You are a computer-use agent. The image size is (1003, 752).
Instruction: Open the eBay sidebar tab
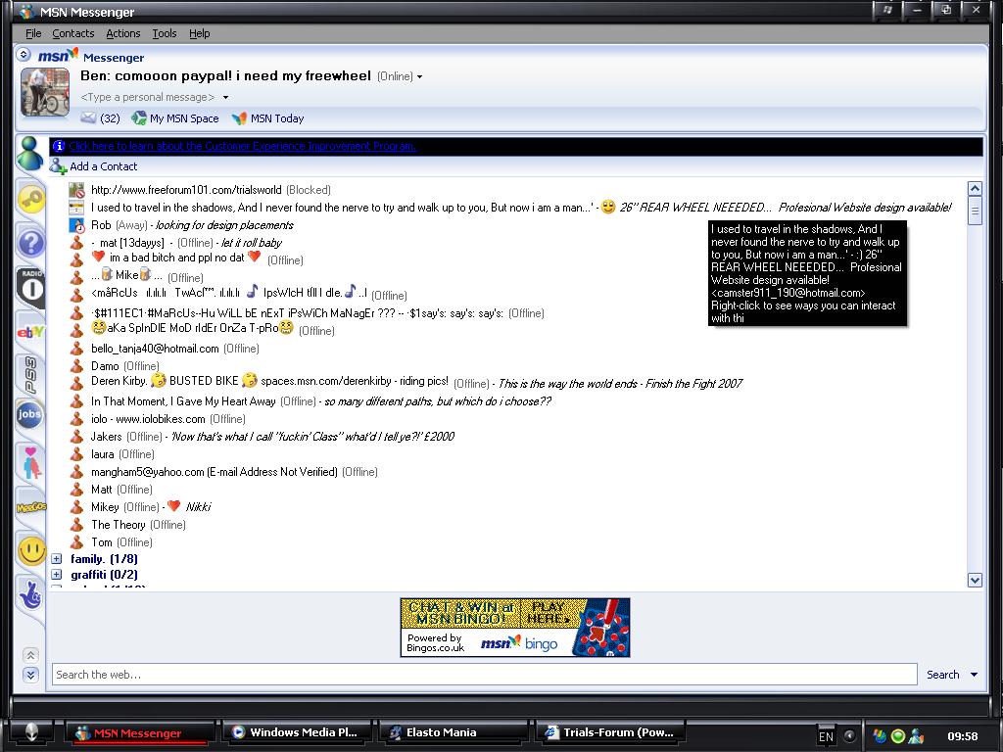(30, 332)
